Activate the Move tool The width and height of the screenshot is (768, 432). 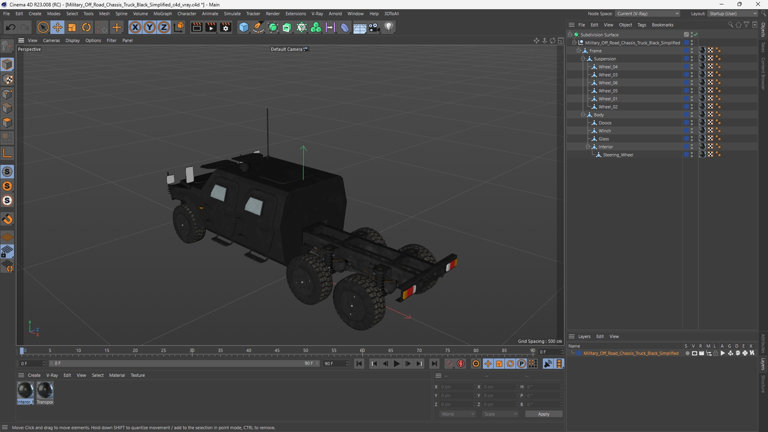[58, 27]
